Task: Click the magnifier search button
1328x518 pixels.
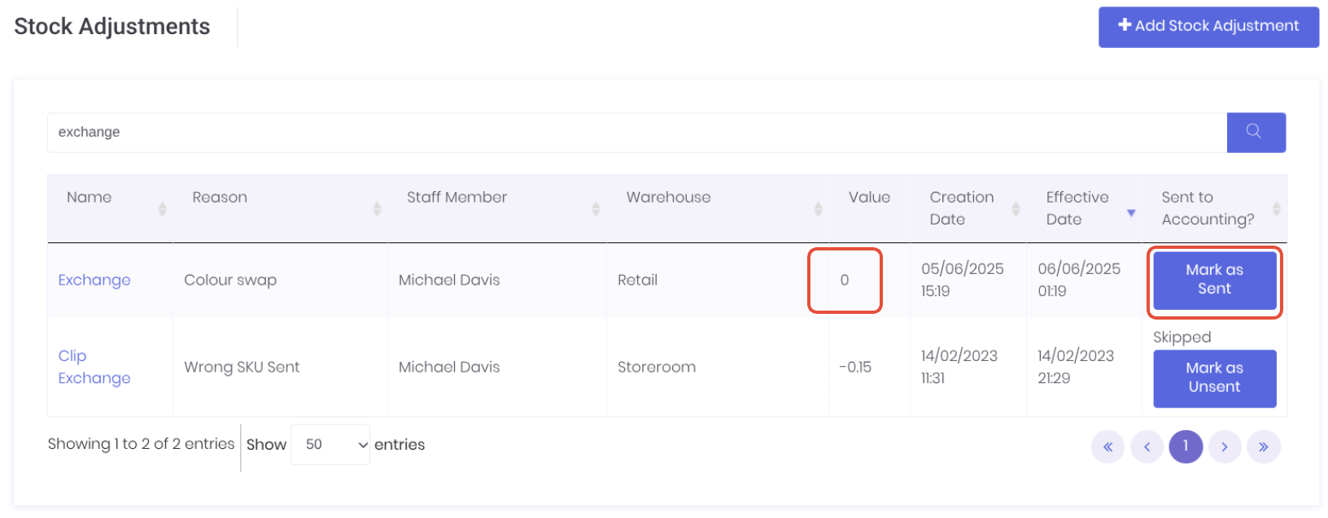Action: (x=1256, y=133)
